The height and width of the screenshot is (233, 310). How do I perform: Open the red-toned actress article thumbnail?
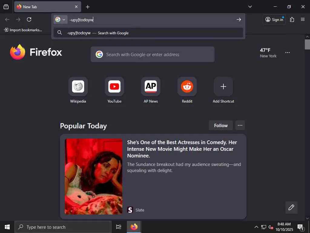[x=94, y=177]
